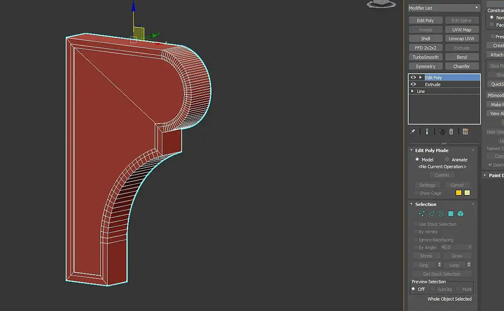504x311 pixels.
Task: Select Edge sub-object level icon
Action: (431, 214)
